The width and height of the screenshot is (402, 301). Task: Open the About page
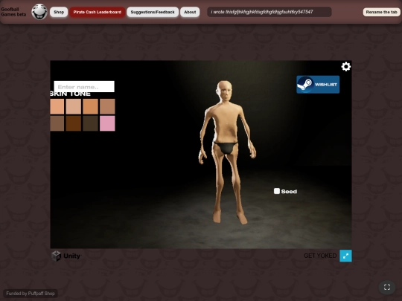190,12
